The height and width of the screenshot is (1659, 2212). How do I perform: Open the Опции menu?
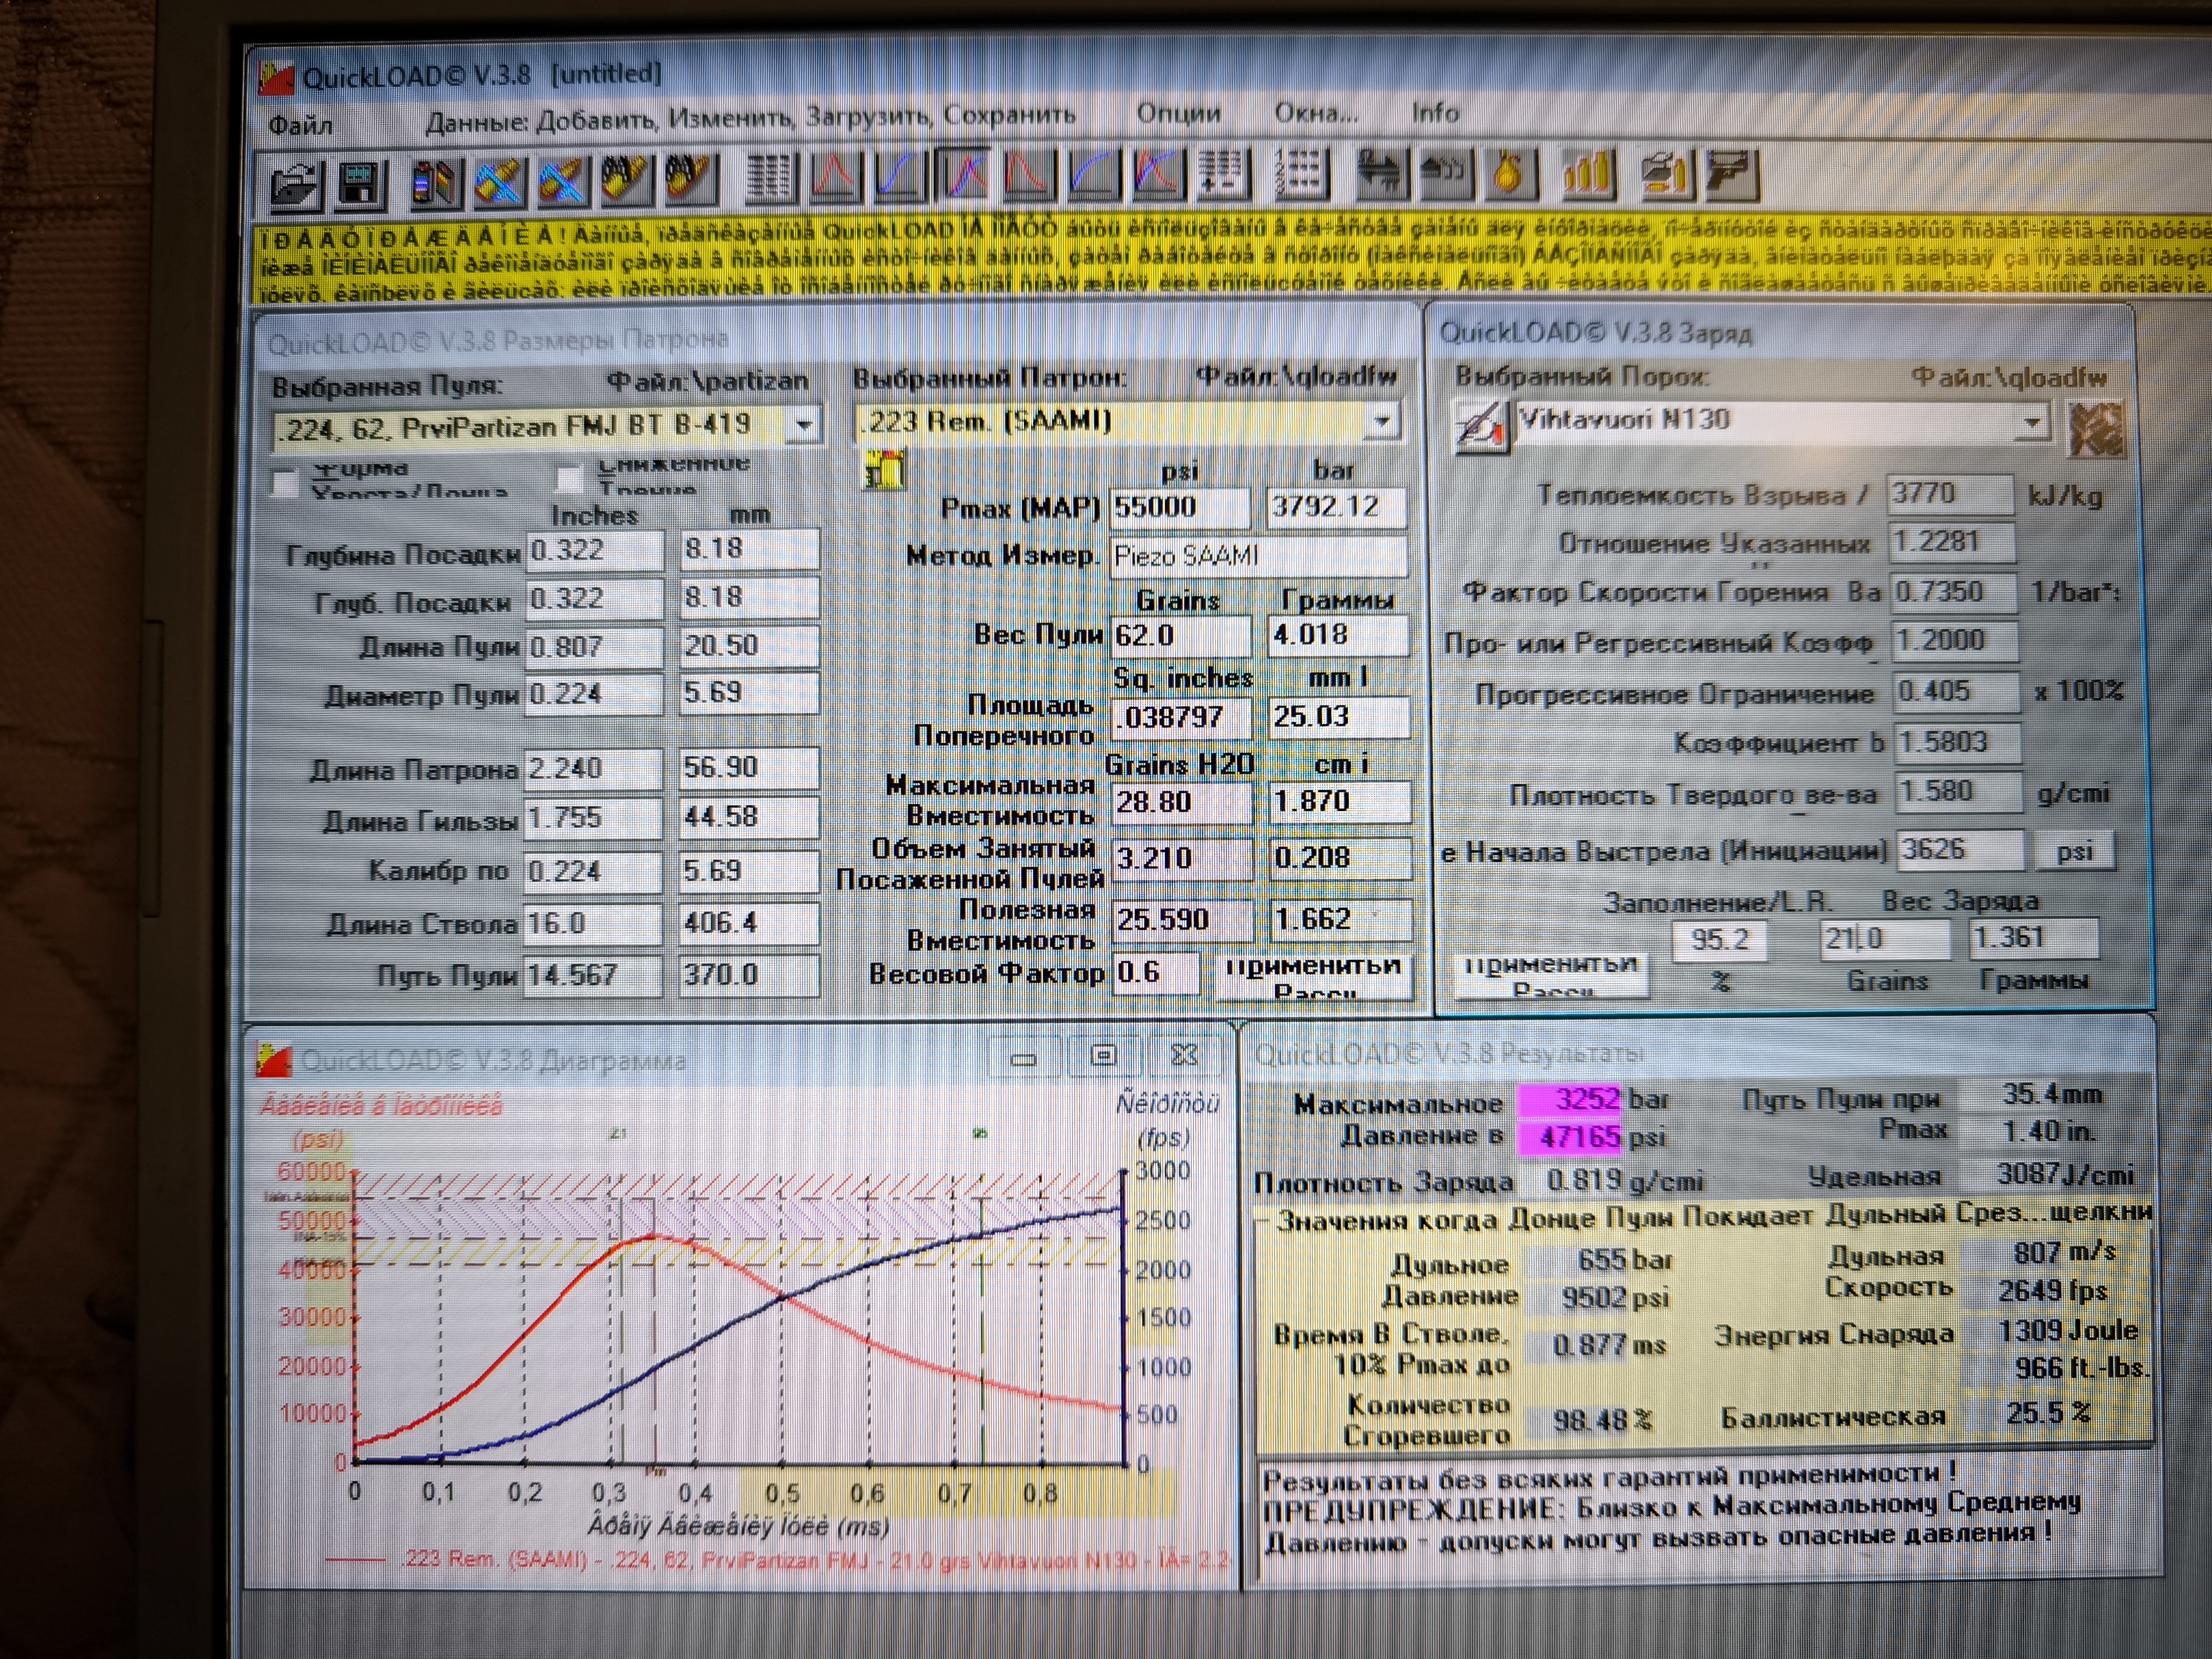1178,113
